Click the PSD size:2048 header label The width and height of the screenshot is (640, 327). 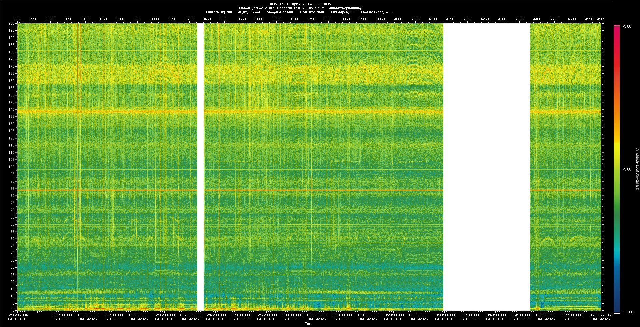pyautogui.click(x=312, y=12)
